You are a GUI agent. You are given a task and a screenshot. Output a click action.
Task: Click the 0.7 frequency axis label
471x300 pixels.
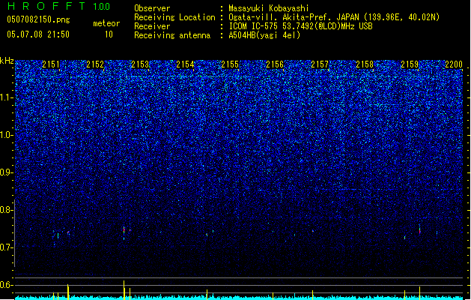(6, 247)
